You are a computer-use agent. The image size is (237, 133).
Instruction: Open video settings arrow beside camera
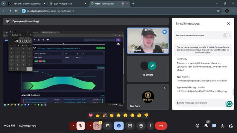90,126
